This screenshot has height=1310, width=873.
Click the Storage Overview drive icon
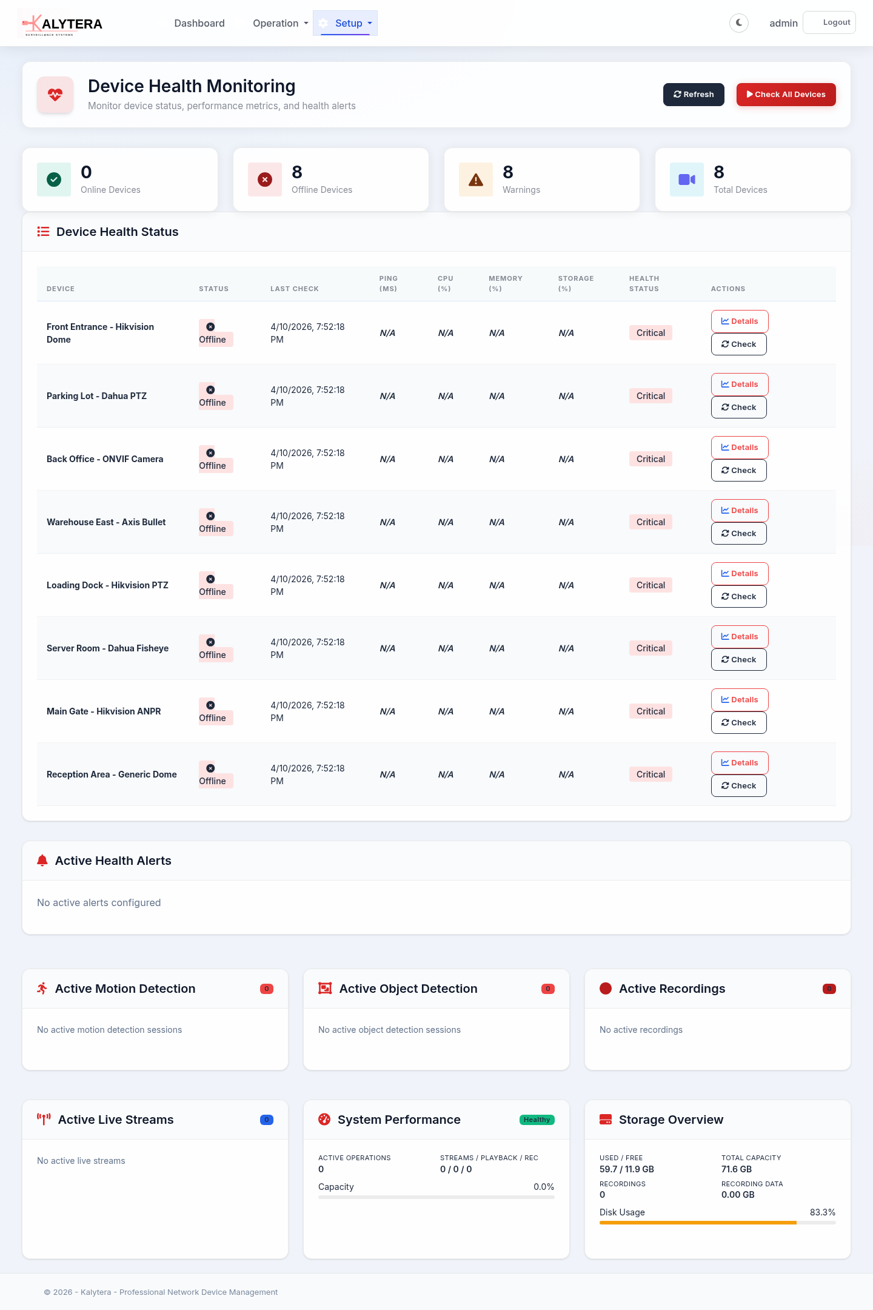[x=606, y=1120]
